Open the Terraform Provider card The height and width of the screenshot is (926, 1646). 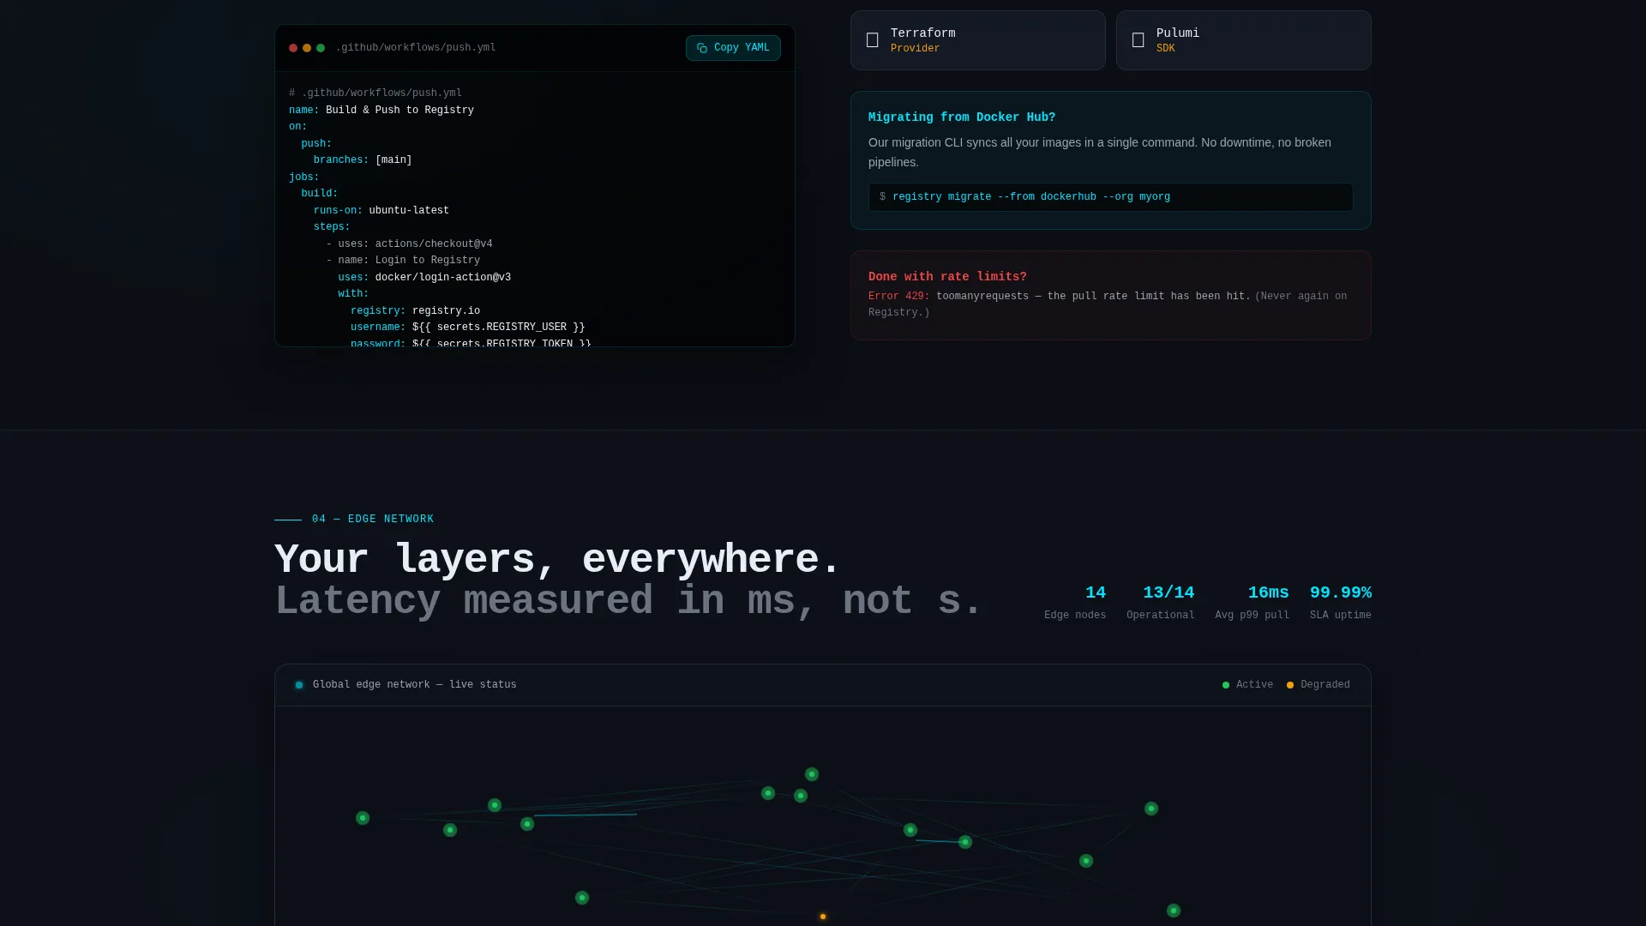point(978,40)
